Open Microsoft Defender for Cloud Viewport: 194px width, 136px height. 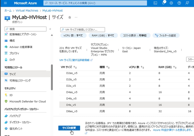pyautogui.click(x=28, y=102)
